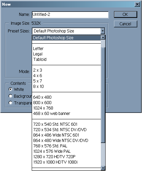Pick the 4 x 6 preset
142x171 pixels.
point(66,76)
